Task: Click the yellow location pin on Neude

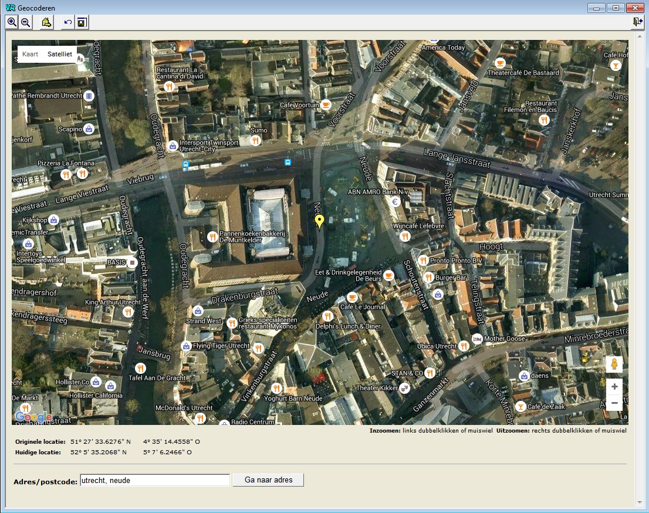Action: [x=319, y=221]
